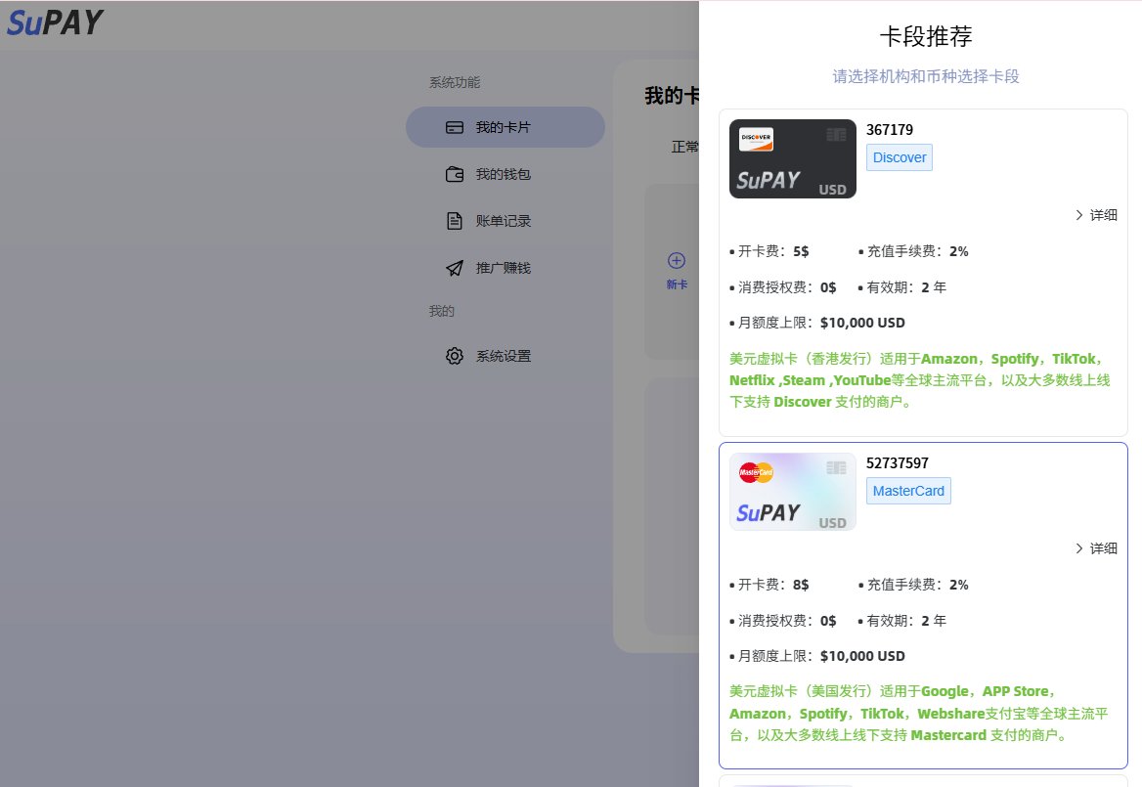The height and width of the screenshot is (787, 1142).
Task: Click the plus circle 新卡 icon
Action: pos(677,261)
